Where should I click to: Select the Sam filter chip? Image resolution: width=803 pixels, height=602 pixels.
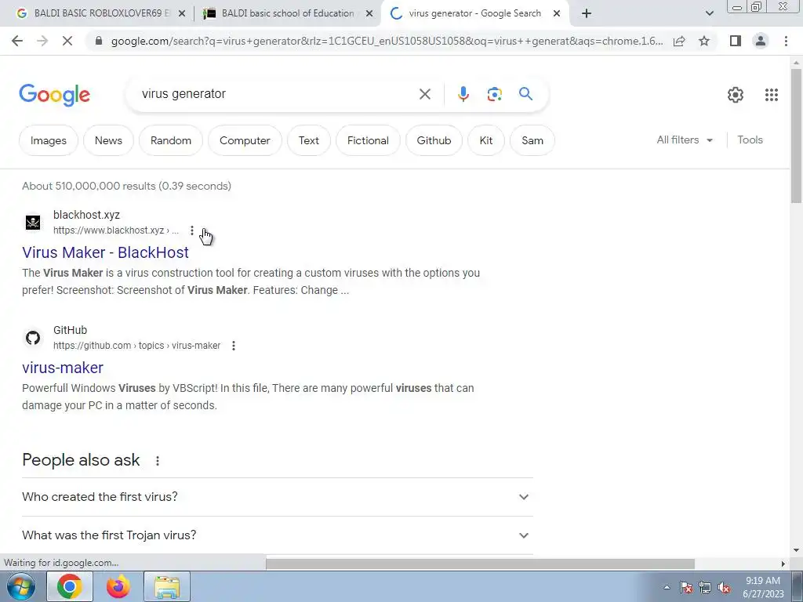click(532, 141)
